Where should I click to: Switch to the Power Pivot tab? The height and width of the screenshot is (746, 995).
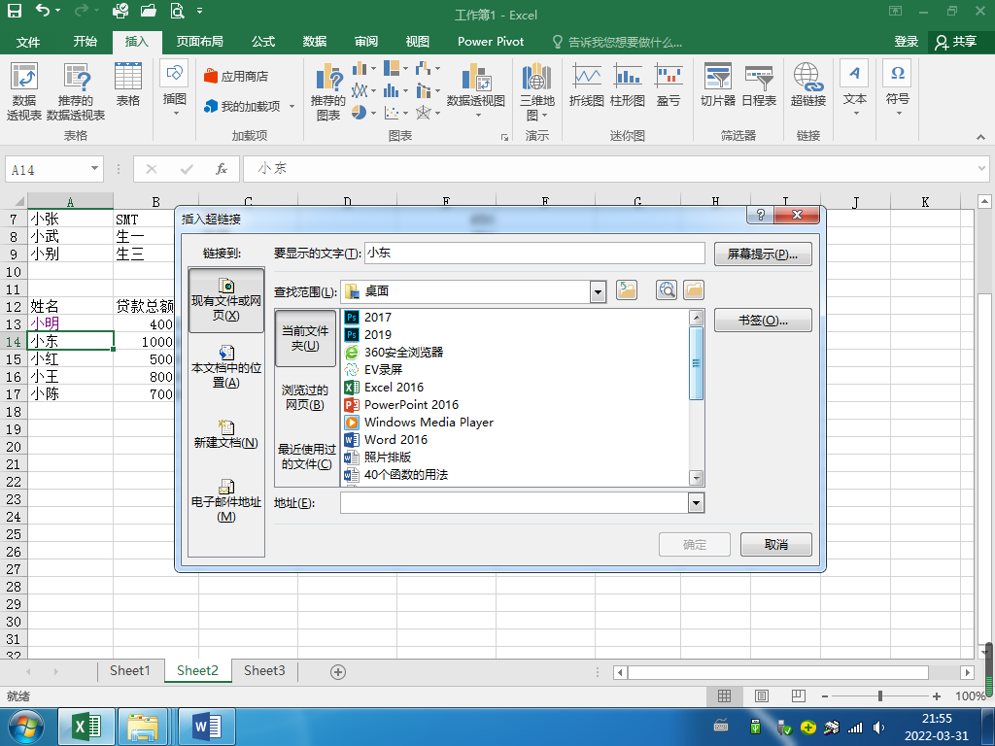point(491,42)
